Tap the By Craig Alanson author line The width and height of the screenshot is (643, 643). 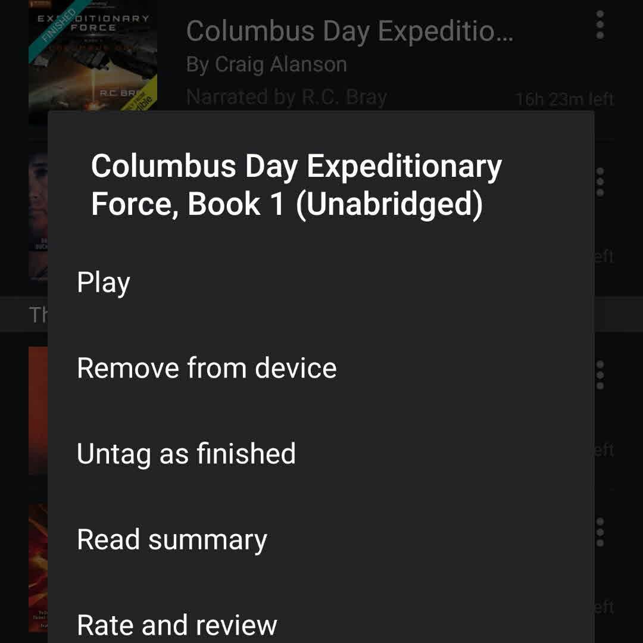click(267, 65)
